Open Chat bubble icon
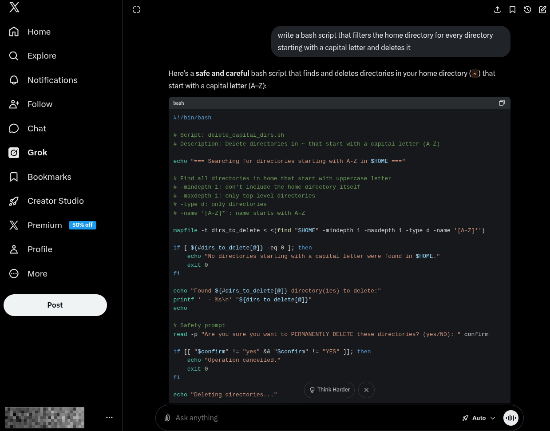The width and height of the screenshot is (550, 431). (14, 128)
